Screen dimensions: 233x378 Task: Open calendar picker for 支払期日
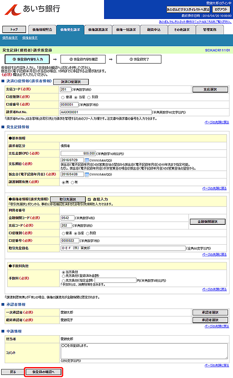[87, 160]
